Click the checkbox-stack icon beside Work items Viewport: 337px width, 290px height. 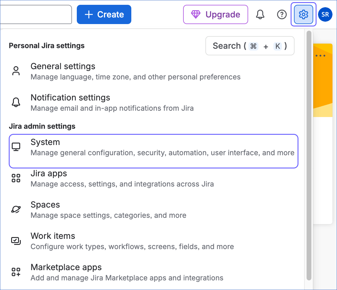[x=16, y=241]
